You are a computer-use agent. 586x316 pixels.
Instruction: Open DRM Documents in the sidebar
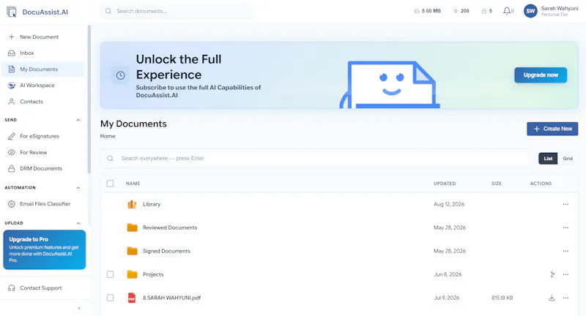(43, 169)
